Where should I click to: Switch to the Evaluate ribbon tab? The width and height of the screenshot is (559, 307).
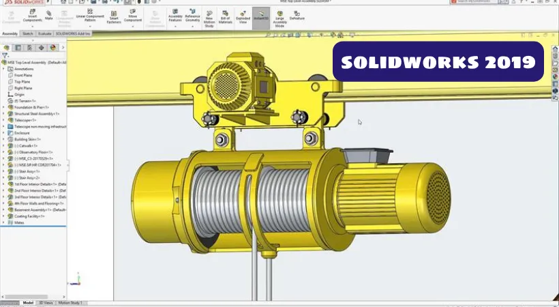[44, 34]
